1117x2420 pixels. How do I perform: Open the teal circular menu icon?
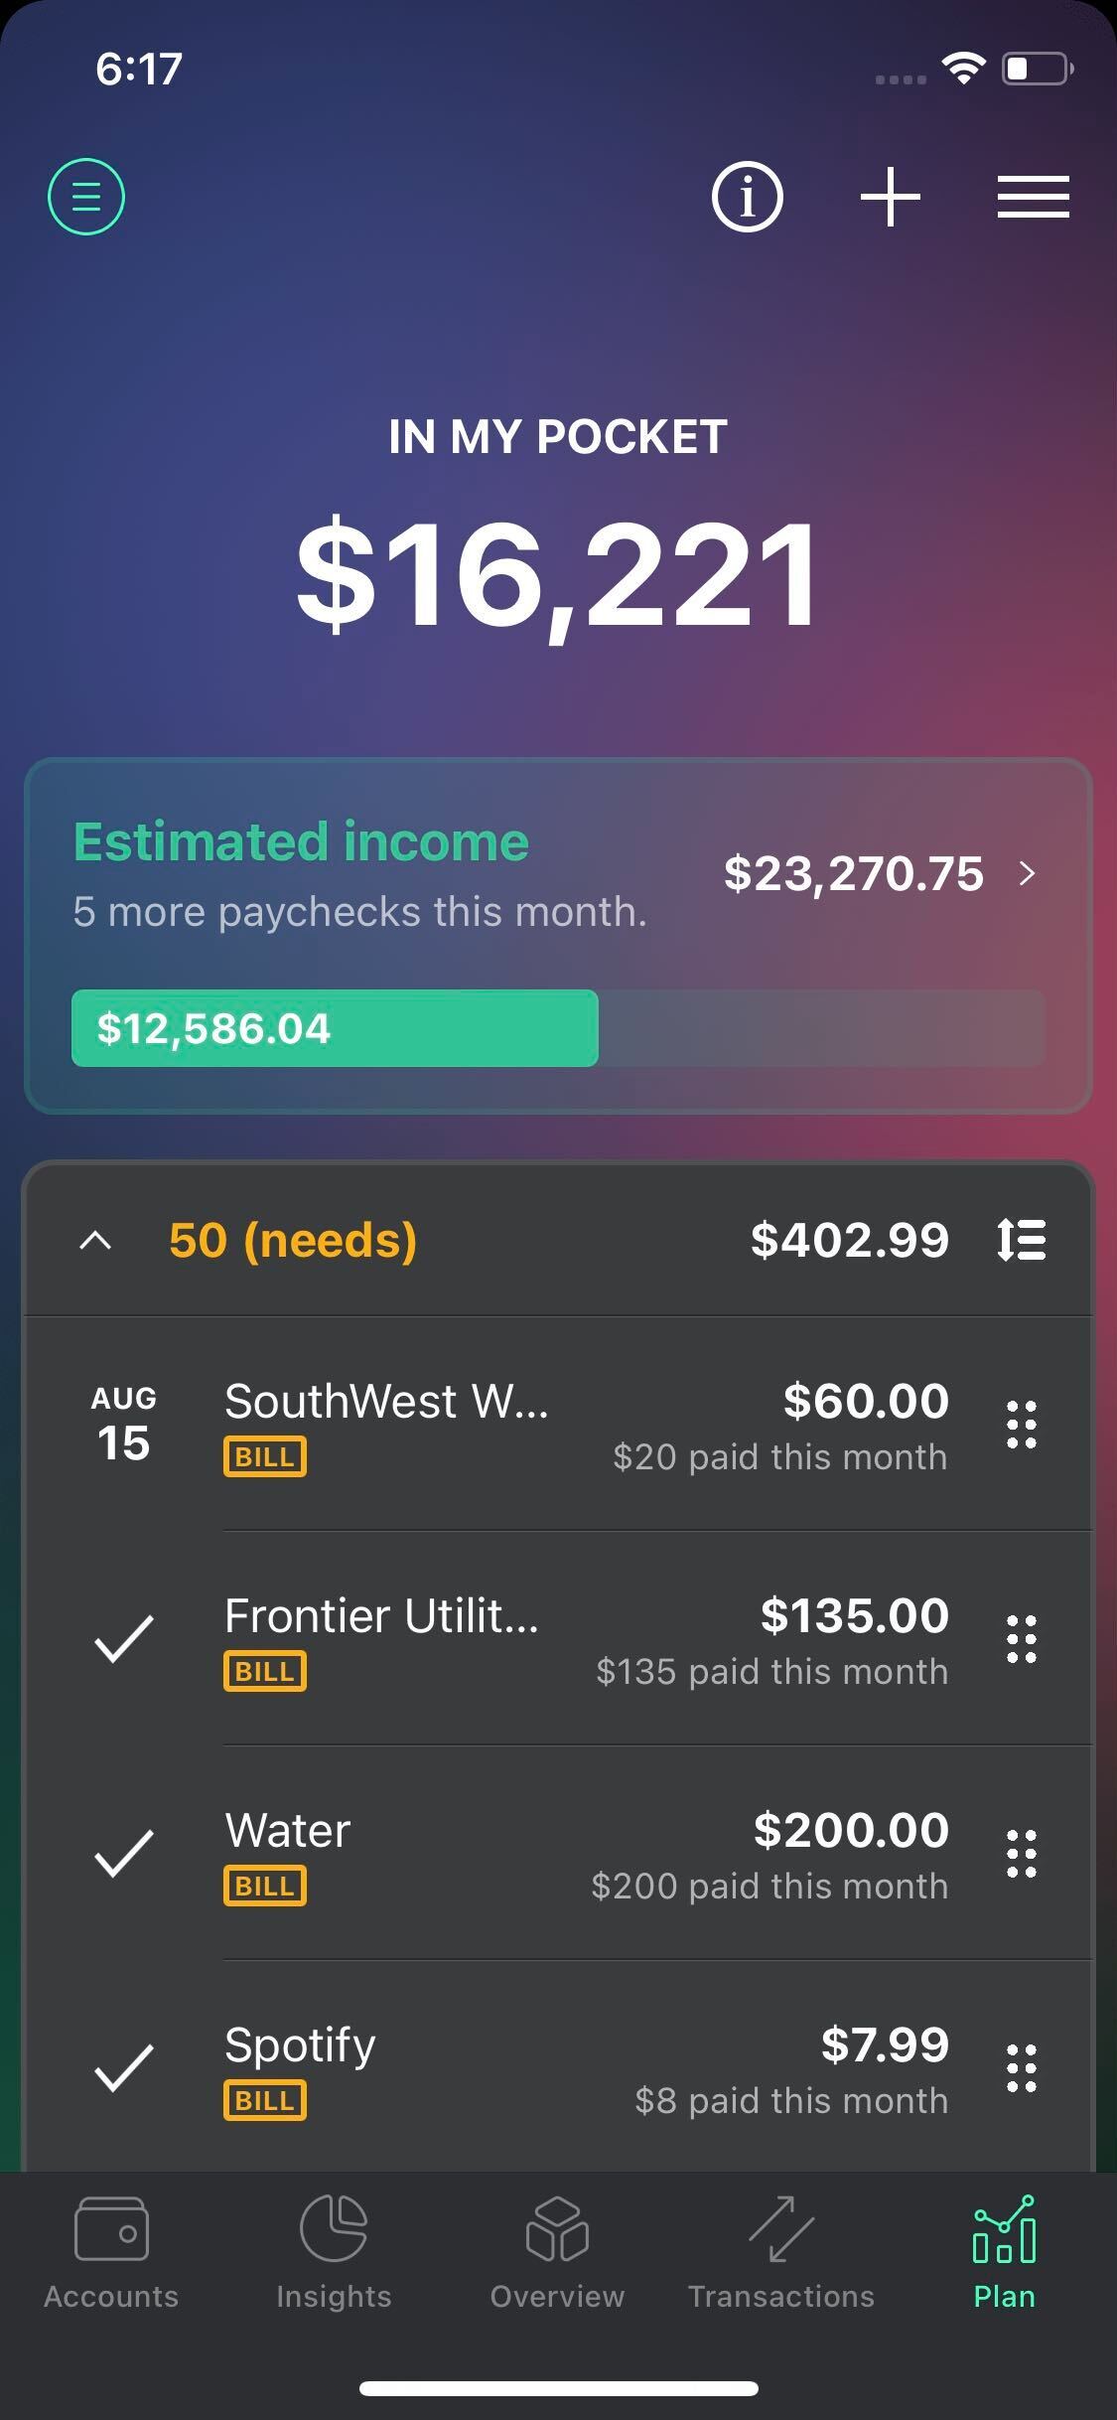(86, 197)
